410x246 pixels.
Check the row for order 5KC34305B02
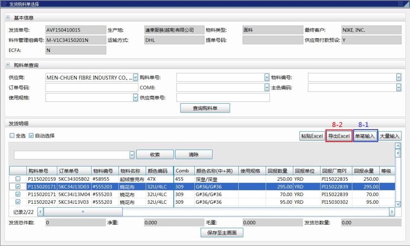click(18, 179)
